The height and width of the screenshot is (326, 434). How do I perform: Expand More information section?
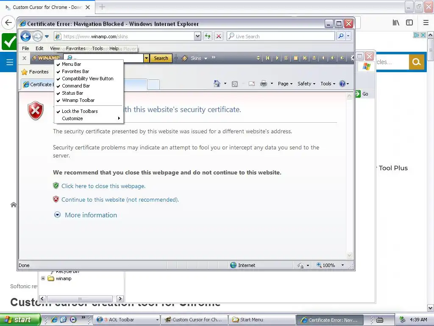point(86,215)
